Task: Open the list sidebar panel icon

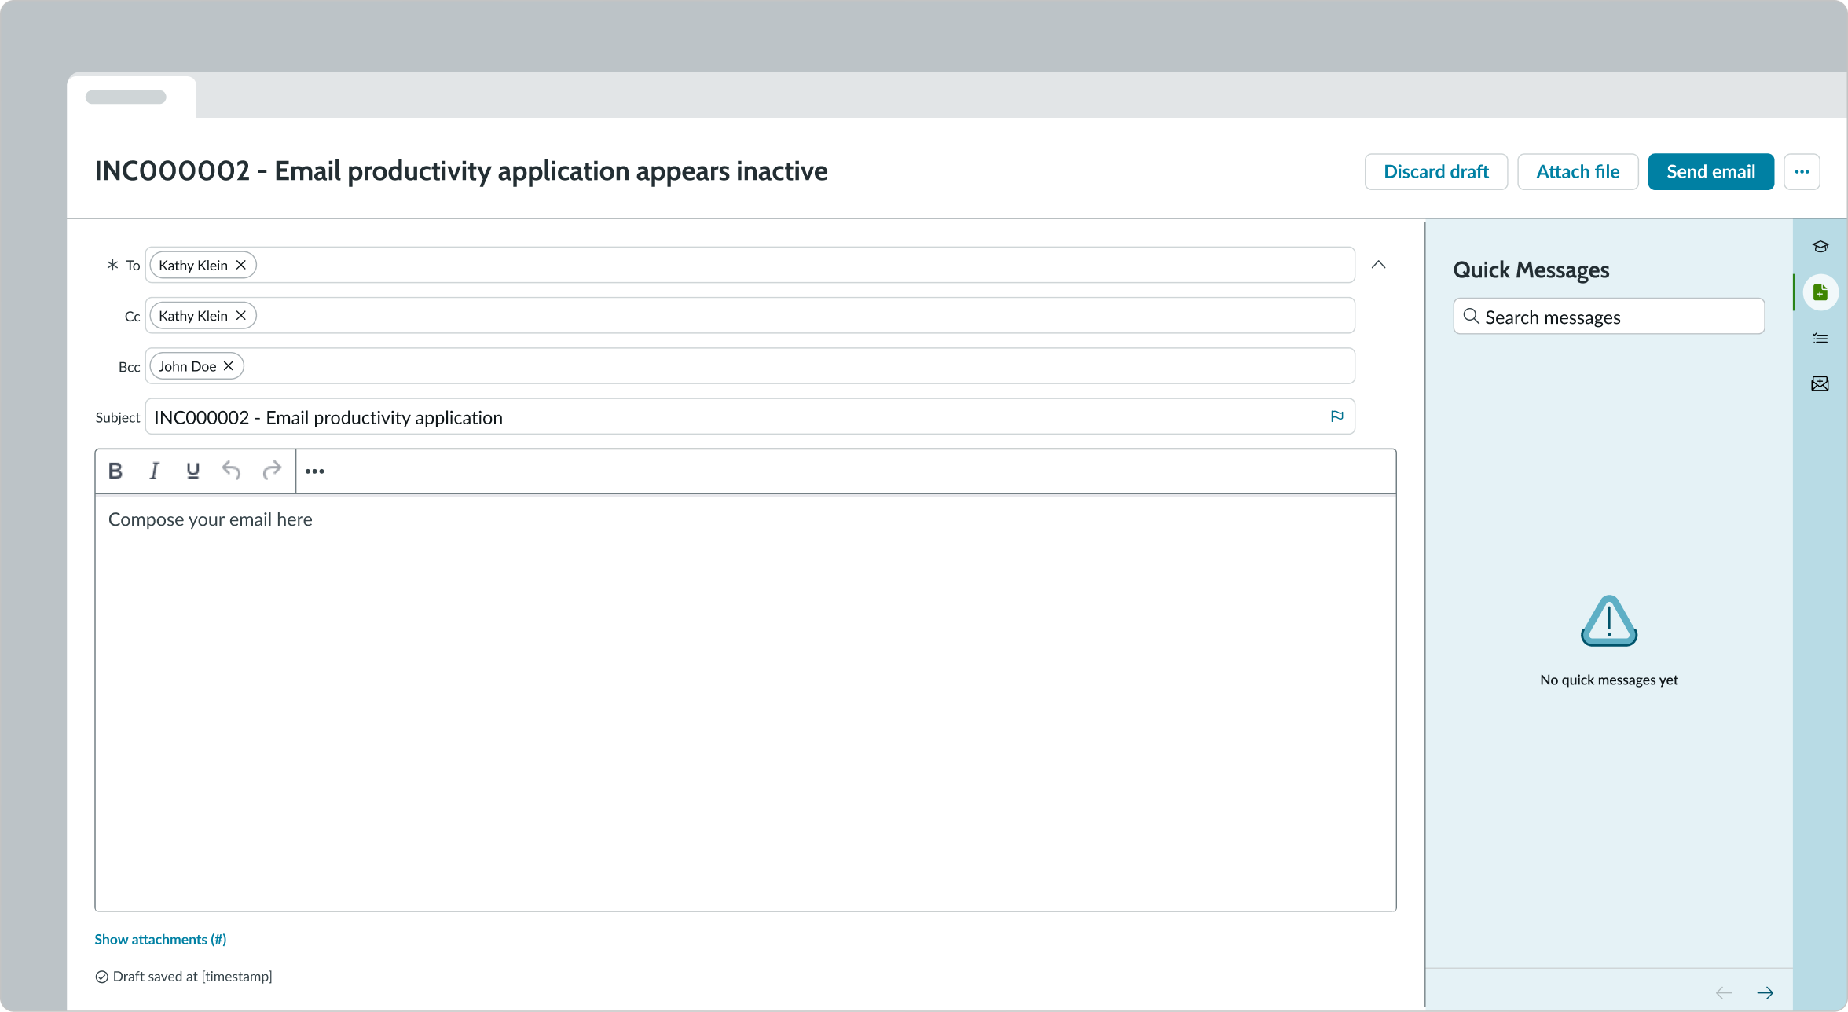Action: click(1820, 339)
